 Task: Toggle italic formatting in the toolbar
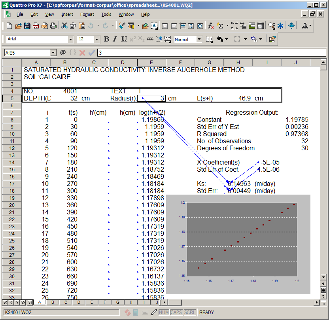[114, 39]
